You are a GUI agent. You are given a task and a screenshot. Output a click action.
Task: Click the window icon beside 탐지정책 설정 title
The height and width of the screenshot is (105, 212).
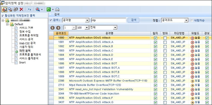click(x=2, y=3)
